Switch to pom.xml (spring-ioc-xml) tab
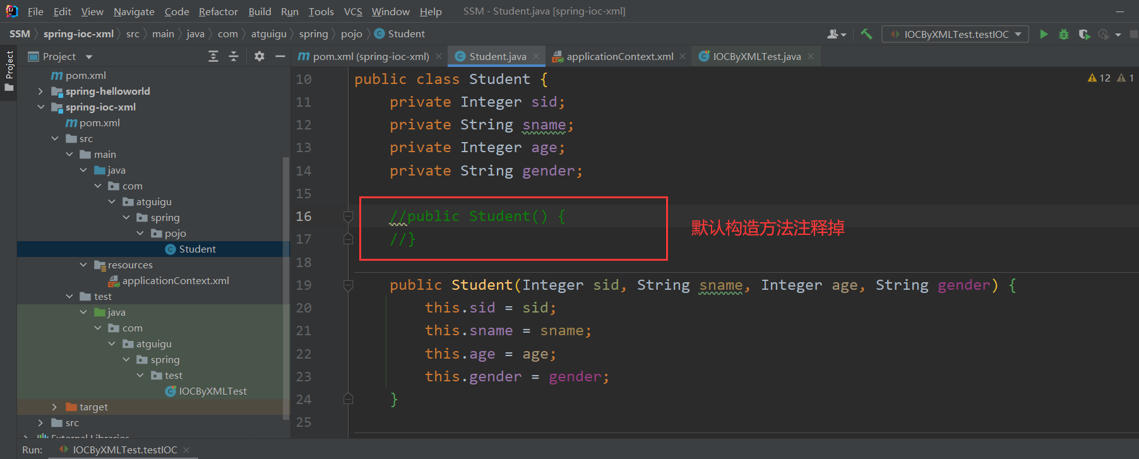Image resolution: width=1139 pixels, height=459 pixels. (370, 57)
